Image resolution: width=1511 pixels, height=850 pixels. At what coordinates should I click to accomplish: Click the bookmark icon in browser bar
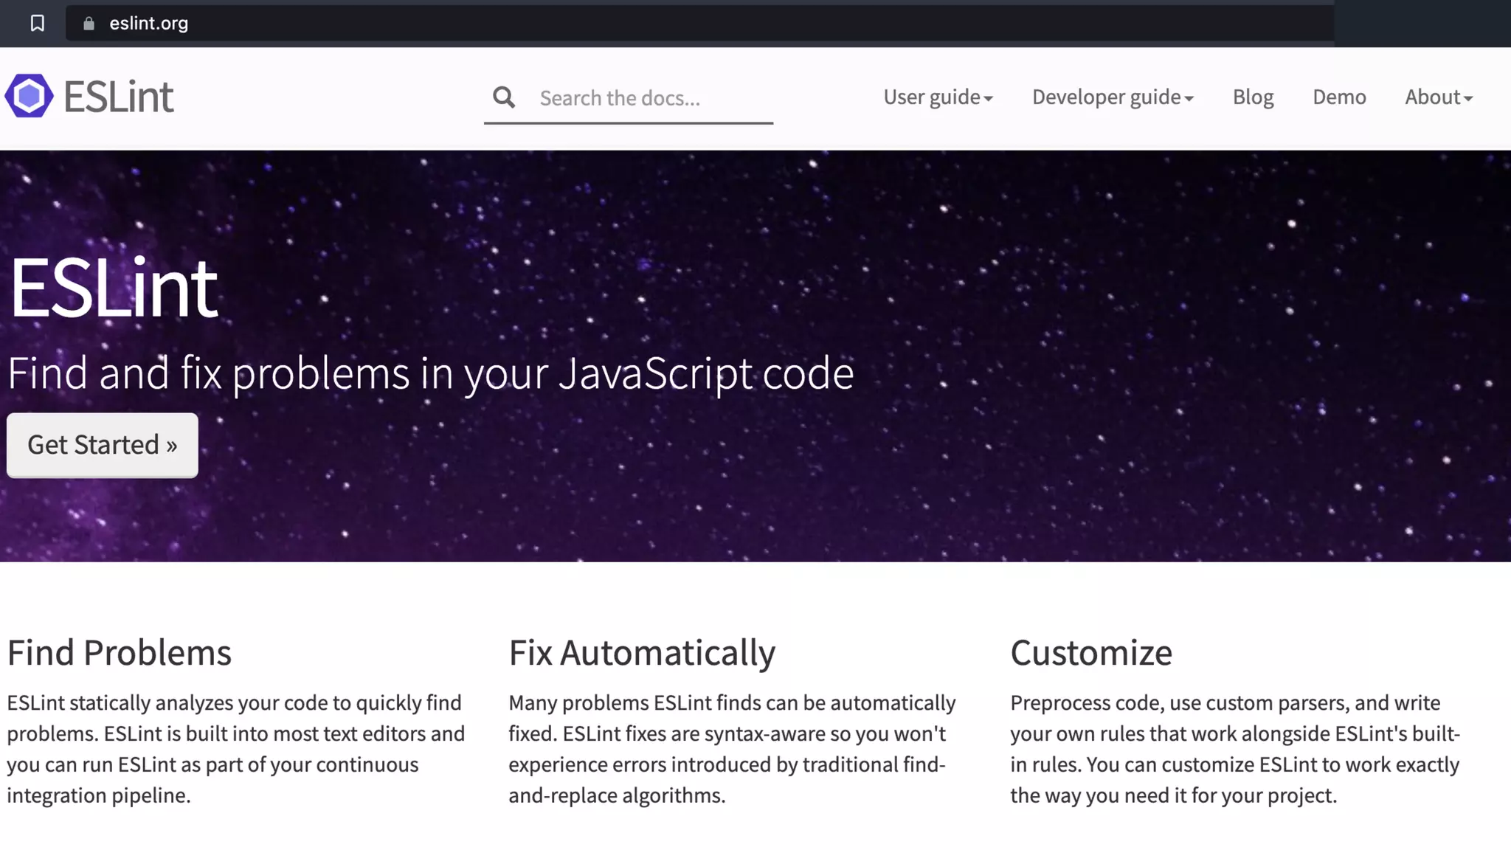click(37, 24)
